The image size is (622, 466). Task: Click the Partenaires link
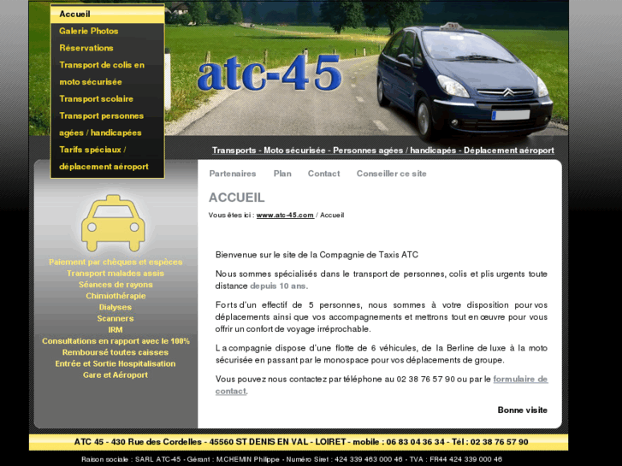tap(233, 174)
